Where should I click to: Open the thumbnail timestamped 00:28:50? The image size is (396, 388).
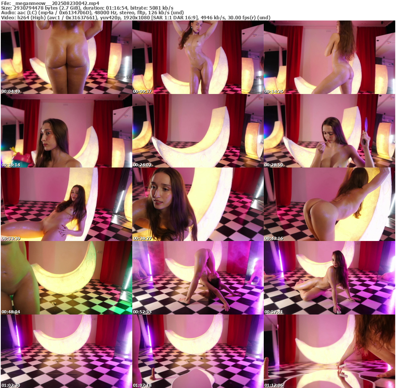coord(329,131)
